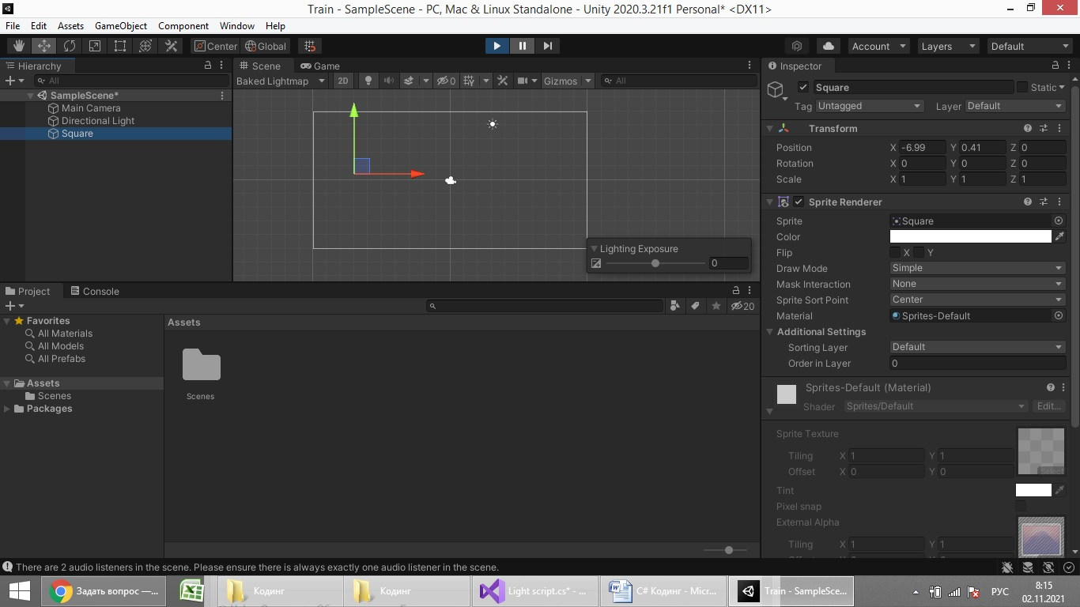Collapse Transform component foldout

(x=769, y=128)
